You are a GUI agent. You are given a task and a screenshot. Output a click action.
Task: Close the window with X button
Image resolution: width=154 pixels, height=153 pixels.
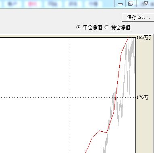[x=146, y=3]
